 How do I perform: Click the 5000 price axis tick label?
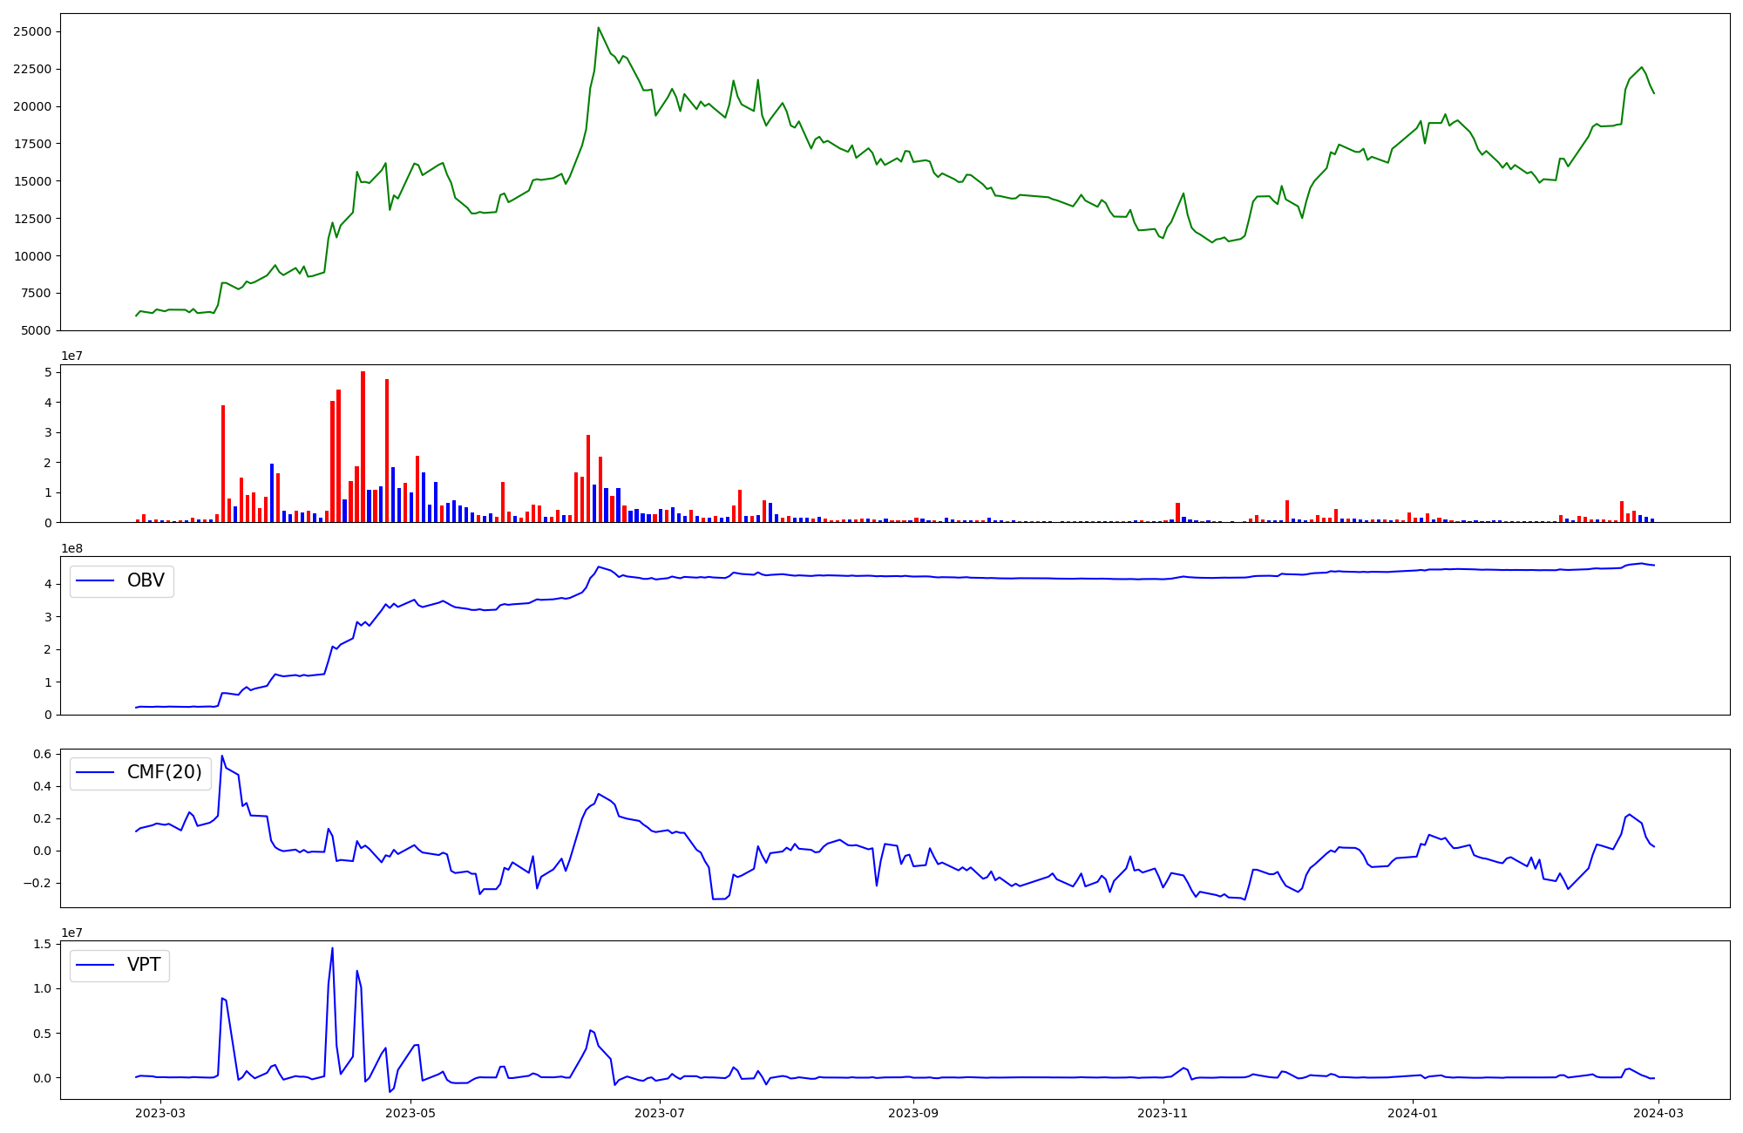click(36, 330)
